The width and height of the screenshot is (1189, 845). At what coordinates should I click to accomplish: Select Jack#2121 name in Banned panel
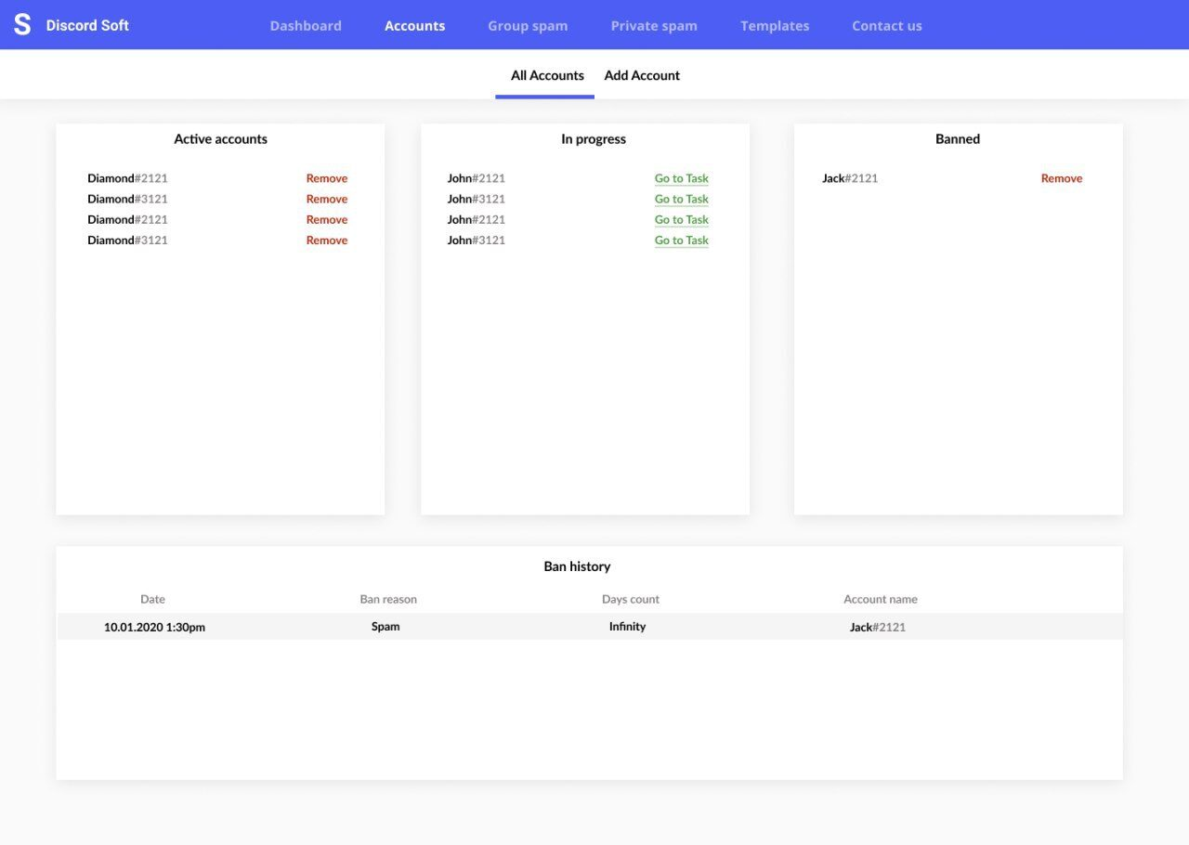pyautogui.click(x=849, y=178)
